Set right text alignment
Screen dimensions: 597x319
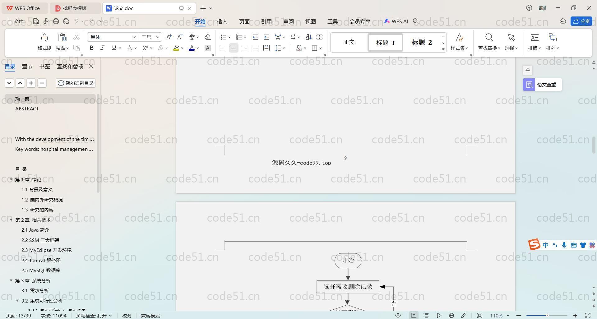click(x=244, y=48)
